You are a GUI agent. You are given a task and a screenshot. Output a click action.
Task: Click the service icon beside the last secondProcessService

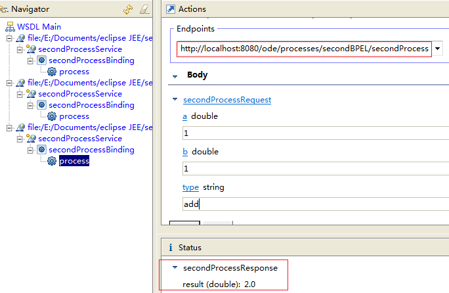pos(31,139)
